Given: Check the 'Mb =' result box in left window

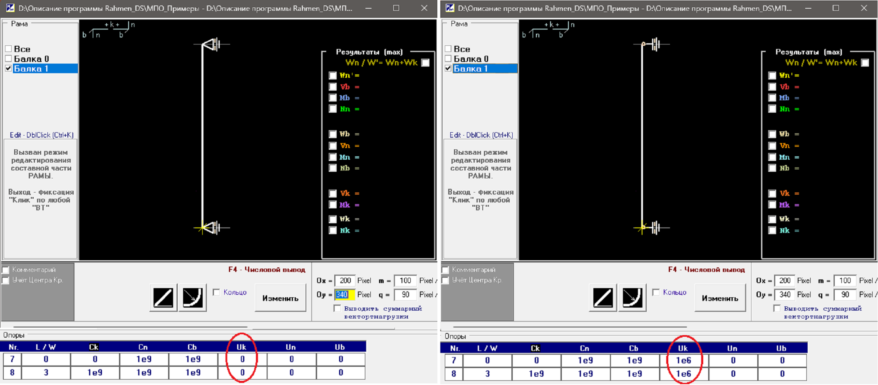Looking at the screenshot, I should (332, 98).
